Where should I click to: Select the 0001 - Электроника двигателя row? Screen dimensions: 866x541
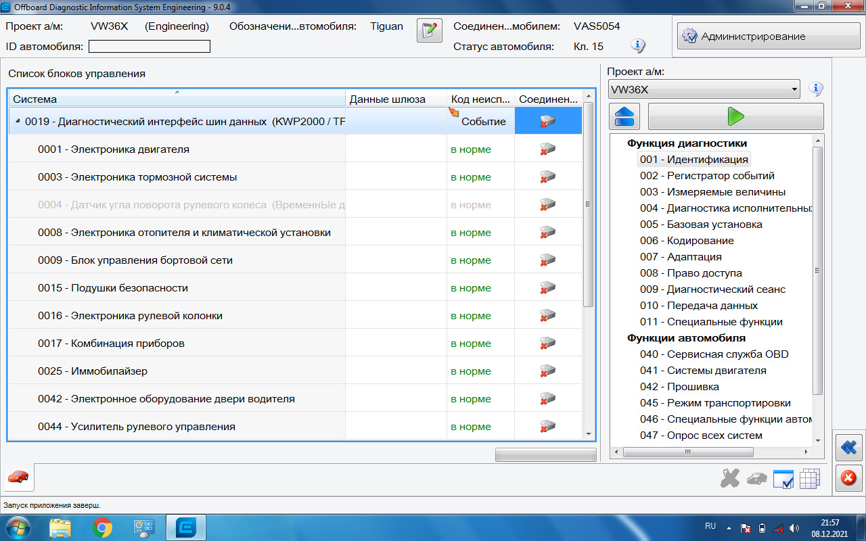point(295,149)
